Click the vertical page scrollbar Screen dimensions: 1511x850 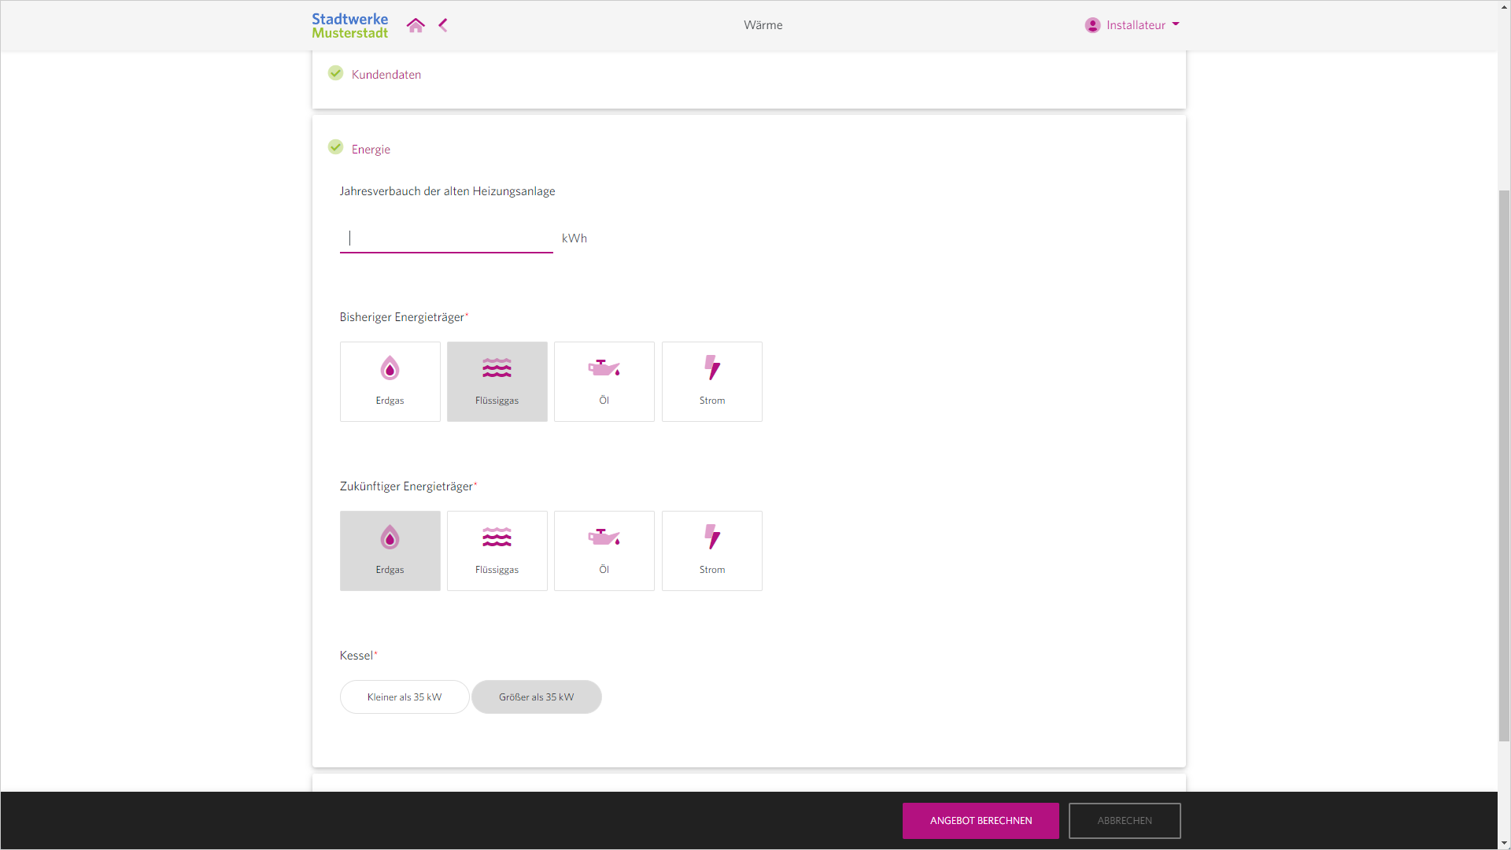pyautogui.click(x=1504, y=464)
